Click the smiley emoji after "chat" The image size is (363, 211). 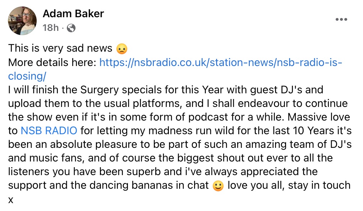coord(219,186)
